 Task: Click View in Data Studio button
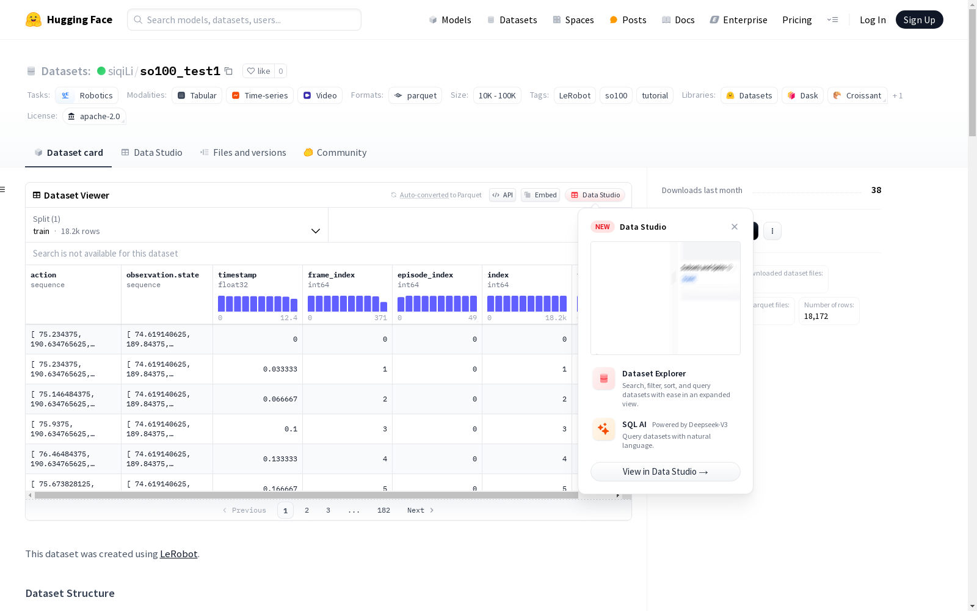666,472
